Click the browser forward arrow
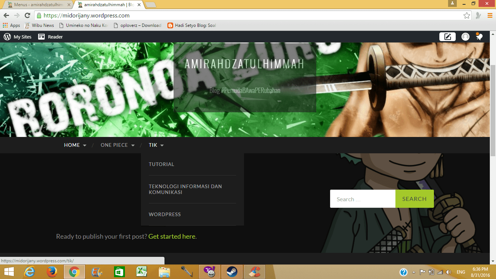496x279 pixels. pyautogui.click(x=17, y=16)
